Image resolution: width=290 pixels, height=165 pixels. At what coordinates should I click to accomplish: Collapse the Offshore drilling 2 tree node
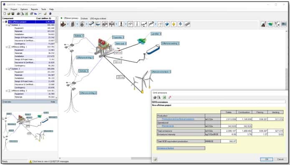click(x=7, y=91)
